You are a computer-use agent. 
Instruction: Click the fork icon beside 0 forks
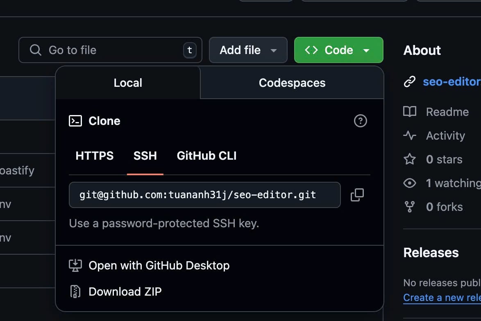tap(410, 207)
